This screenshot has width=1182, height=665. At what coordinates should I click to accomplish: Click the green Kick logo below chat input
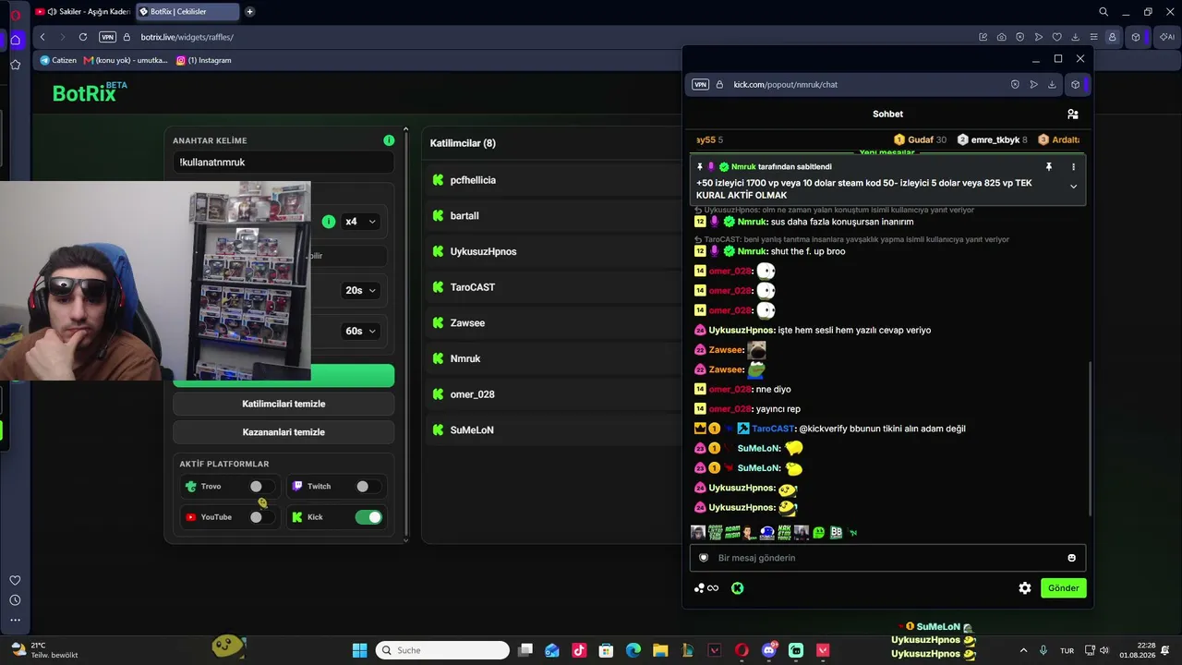click(737, 588)
